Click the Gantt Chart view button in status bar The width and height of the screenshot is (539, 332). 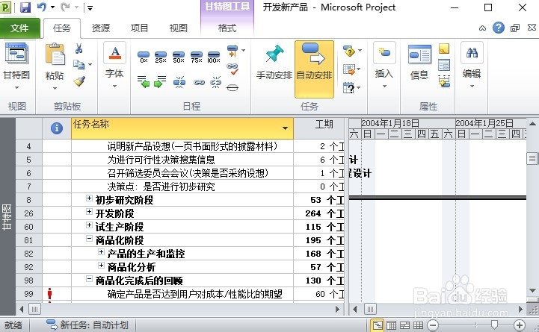[378, 325]
